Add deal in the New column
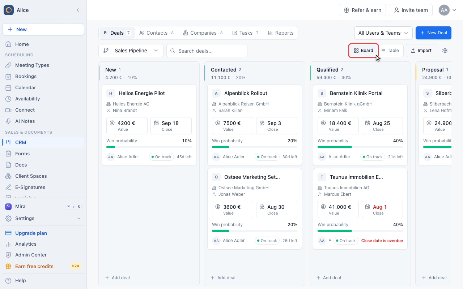463x289 pixels. 118,278
